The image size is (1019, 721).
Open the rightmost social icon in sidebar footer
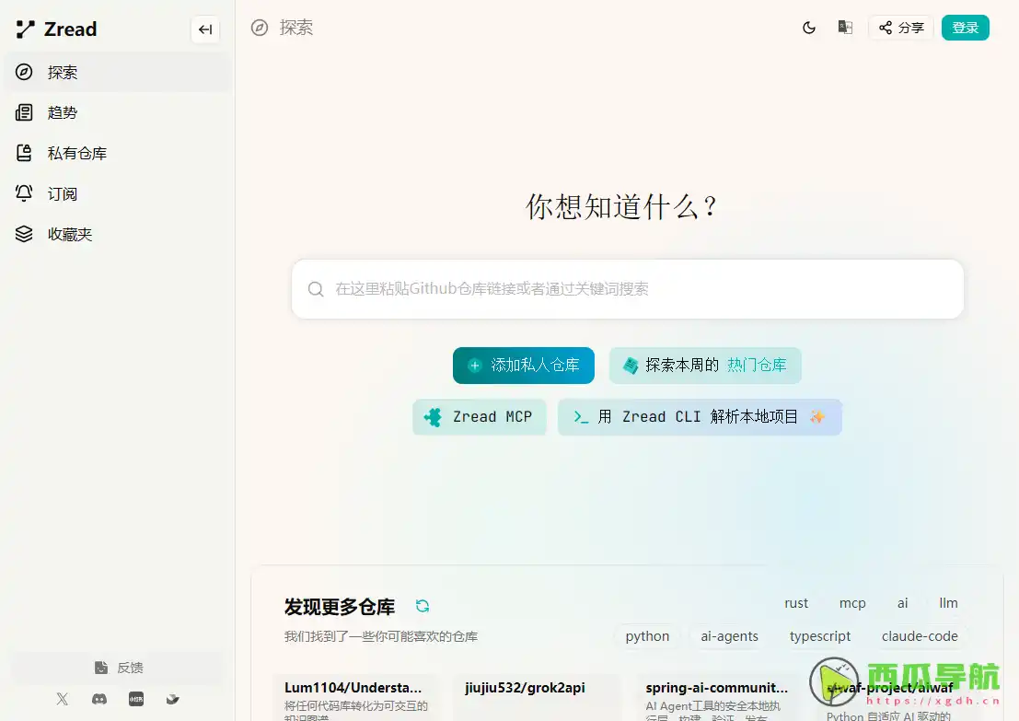coord(173,699)
